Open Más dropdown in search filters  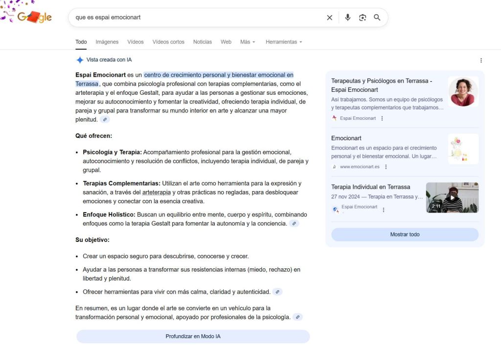coord(248,42)
